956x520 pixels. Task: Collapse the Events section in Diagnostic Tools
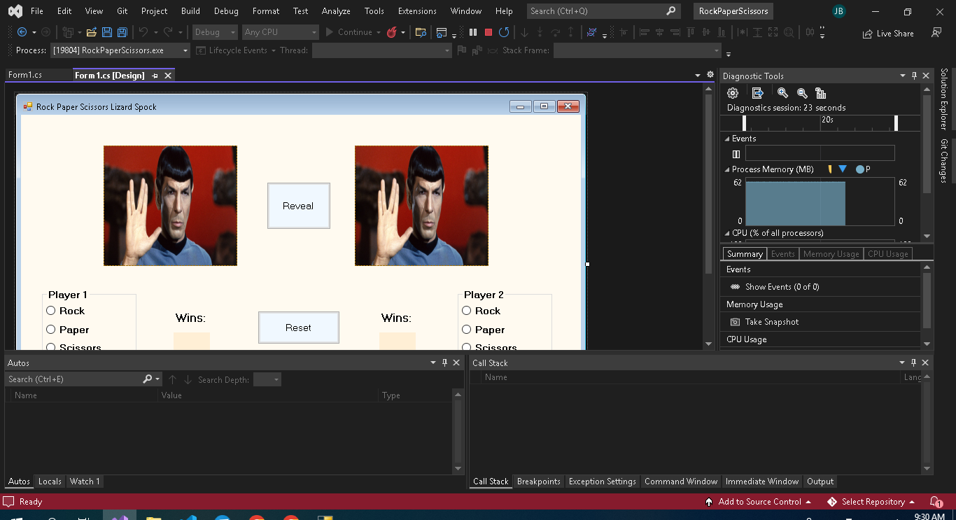pos(726,139)
